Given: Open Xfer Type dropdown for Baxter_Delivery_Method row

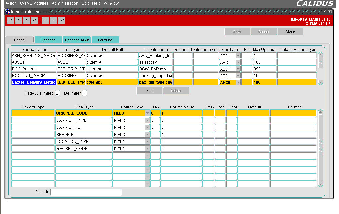Looking at the screenshot, I should pyautogui.click(x=238, y=82).
